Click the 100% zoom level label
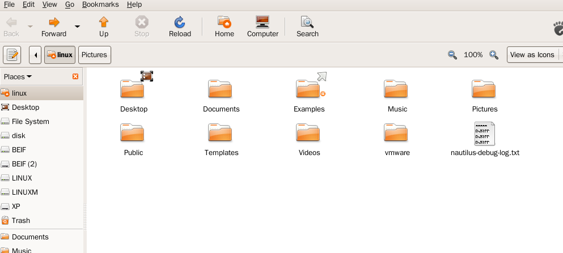Viewport: 563px width, 253px height. tap(473, 55)
